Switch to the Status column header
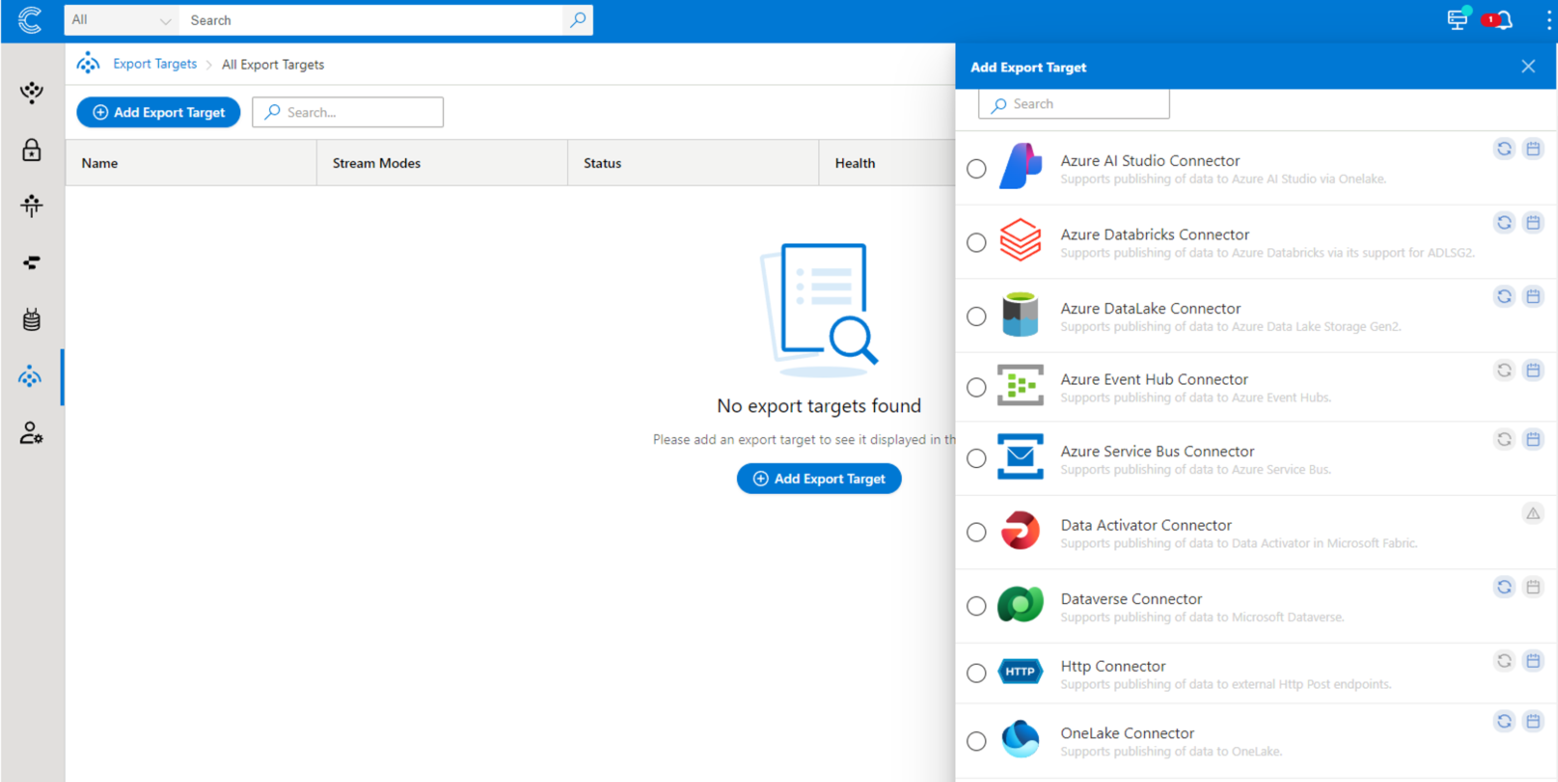The width and height of the screenshot is (1558, 782). [602, 163]
